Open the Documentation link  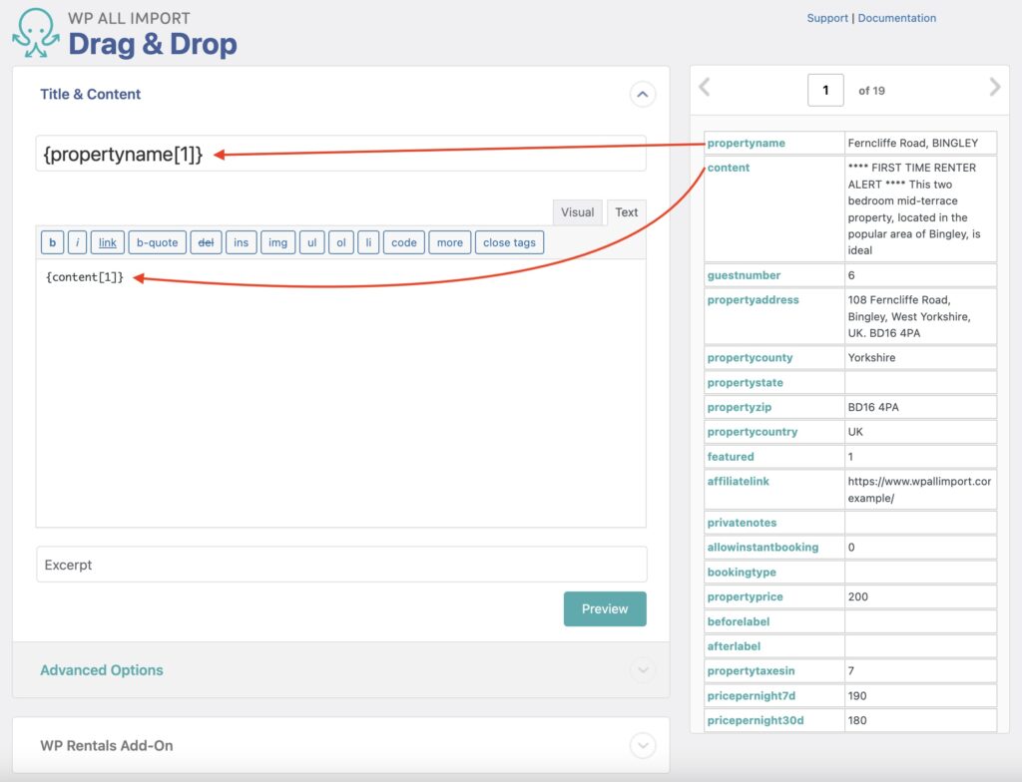[x=896, y=17]
